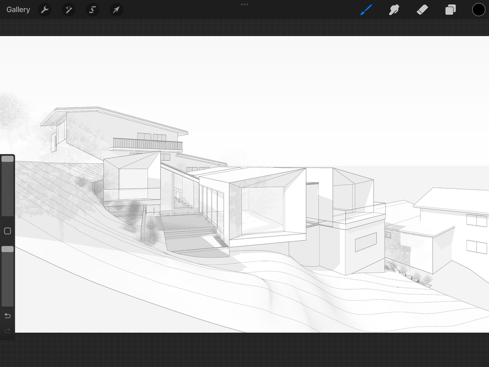The height and width of the screenshot is (367, 489).
Task: Tap the Layers stack icon
Action: click(450, 9)
